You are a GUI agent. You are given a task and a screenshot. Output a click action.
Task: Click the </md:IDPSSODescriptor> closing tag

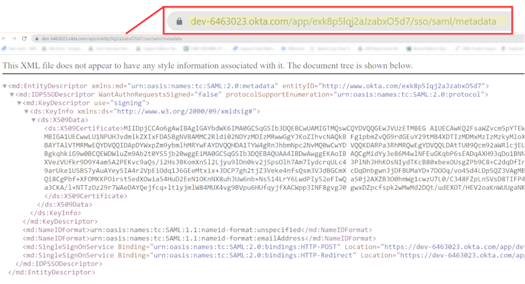coord(59,264)
